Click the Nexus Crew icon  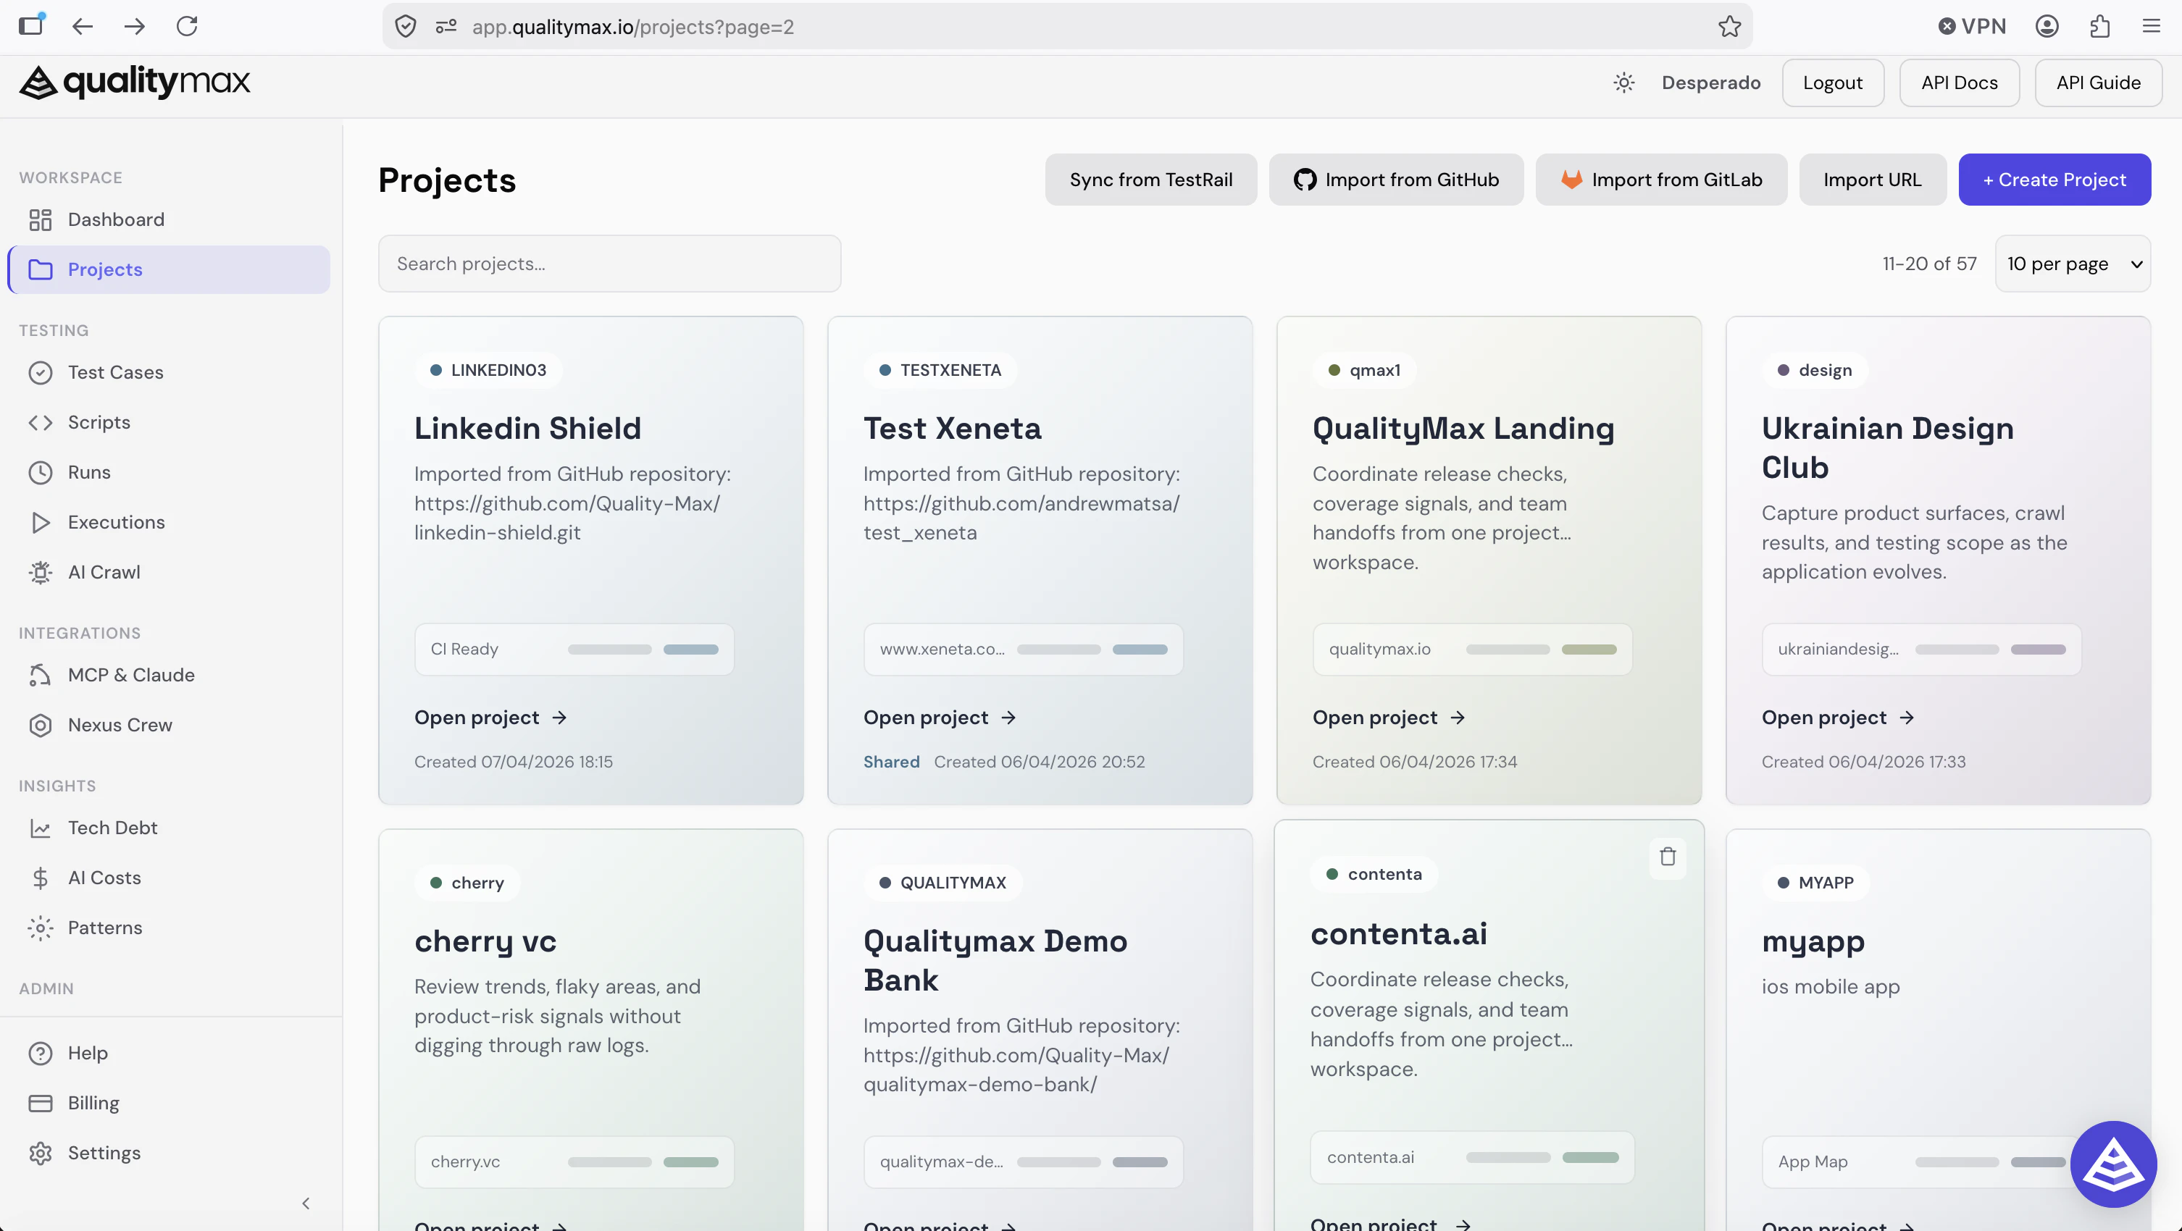point(40,725)
